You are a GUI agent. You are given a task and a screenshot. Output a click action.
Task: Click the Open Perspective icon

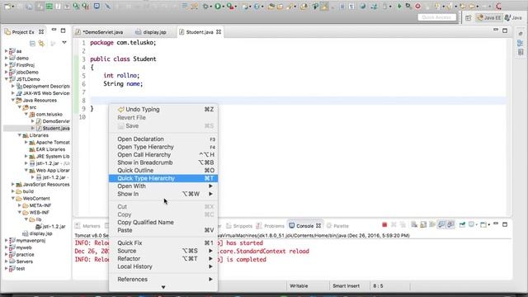(469, 18)
